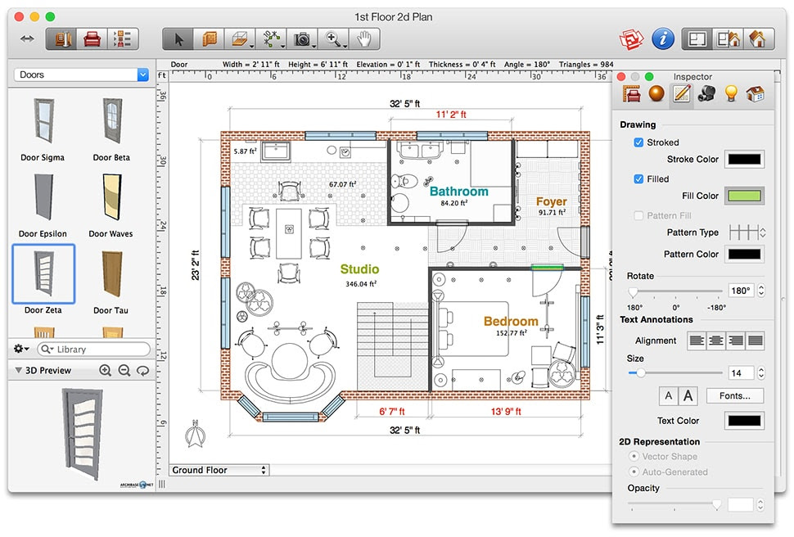Click the Opacity slider

coord(675,504)
